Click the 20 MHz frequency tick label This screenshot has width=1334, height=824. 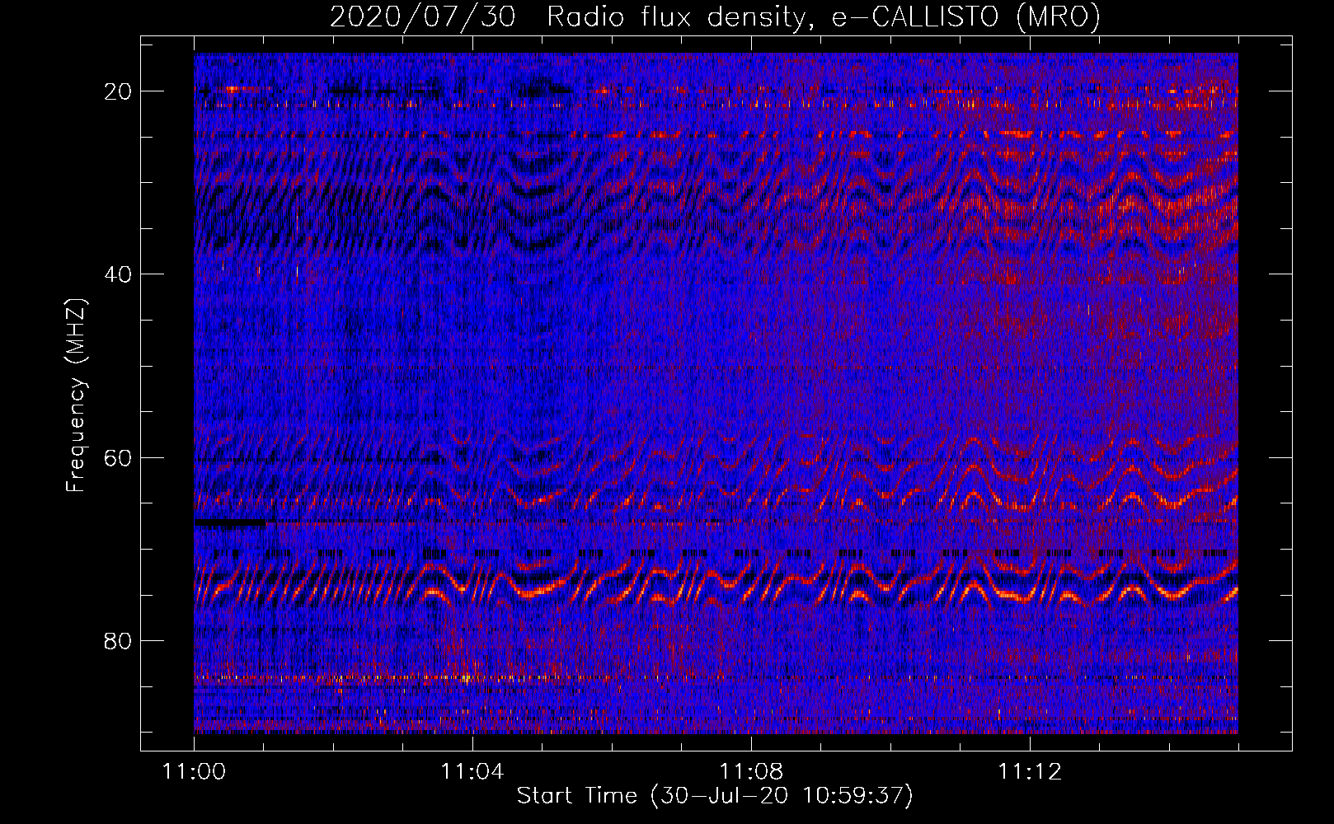118,91
